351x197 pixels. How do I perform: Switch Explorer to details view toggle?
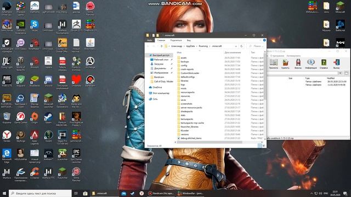click(x=259, y=146)
